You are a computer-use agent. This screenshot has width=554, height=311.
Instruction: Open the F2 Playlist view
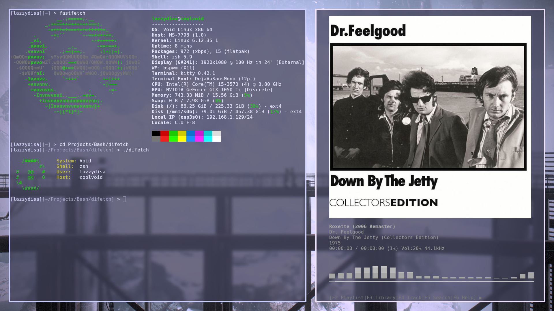click(348, 298)
